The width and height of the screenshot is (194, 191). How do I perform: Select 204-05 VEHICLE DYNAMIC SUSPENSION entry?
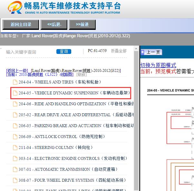(74, 93)
